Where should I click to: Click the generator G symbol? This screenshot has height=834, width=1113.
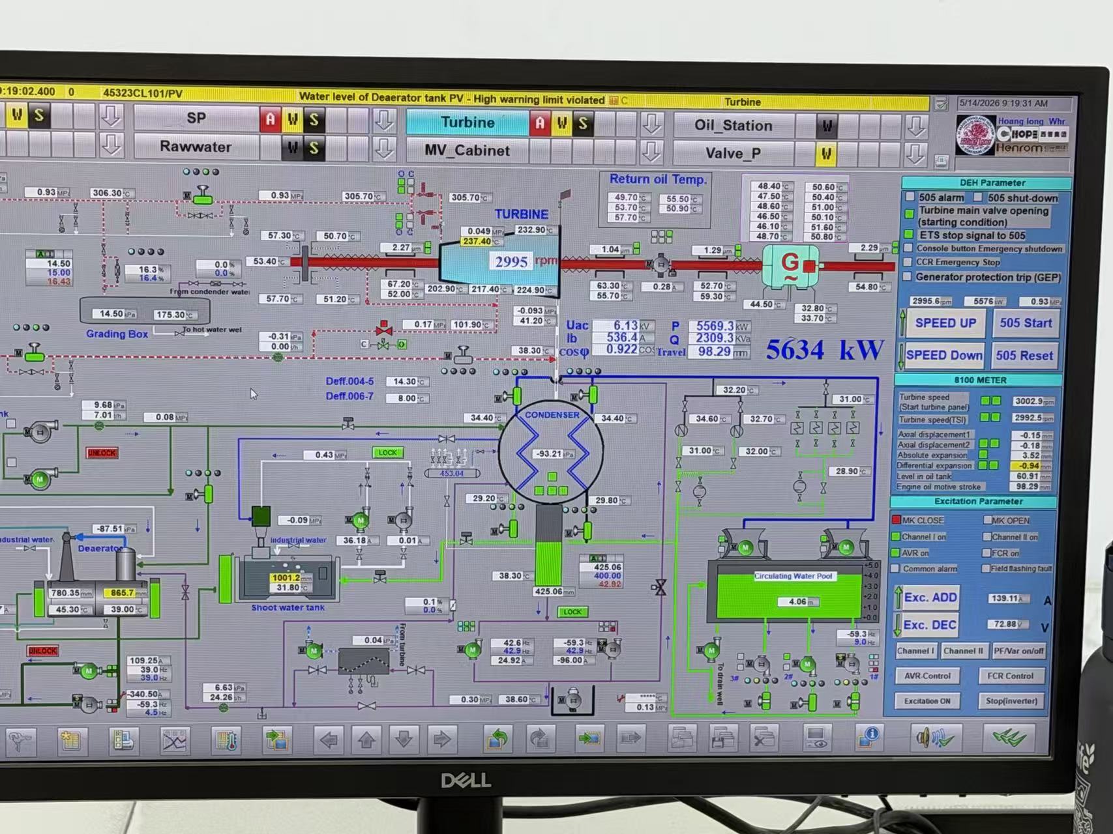click(x=790, y=266)
